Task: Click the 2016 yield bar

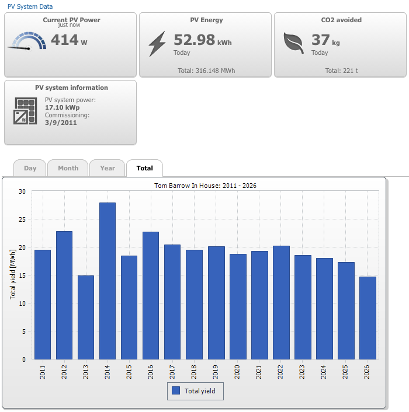Action: pos(151,295)
